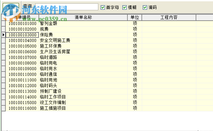Click the 项 unit cell in 保险费 row
Screen dimensions: 213x131
tap(135, 35)
